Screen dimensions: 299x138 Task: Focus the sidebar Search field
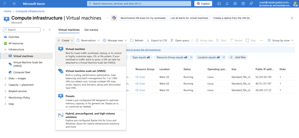(x=22, y=30)
